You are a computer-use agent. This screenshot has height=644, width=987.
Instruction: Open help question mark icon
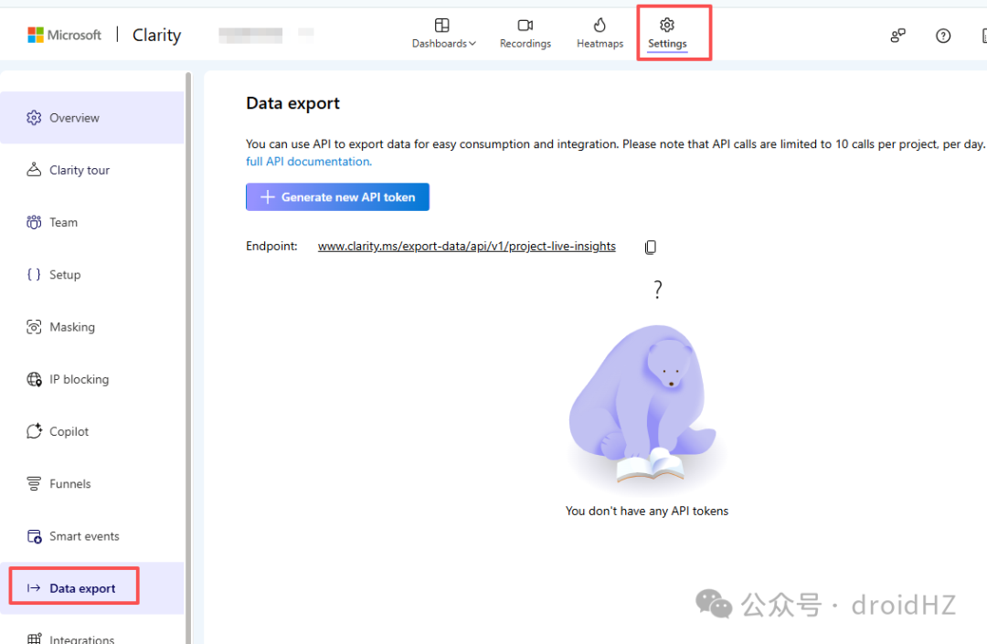point(942,36)
